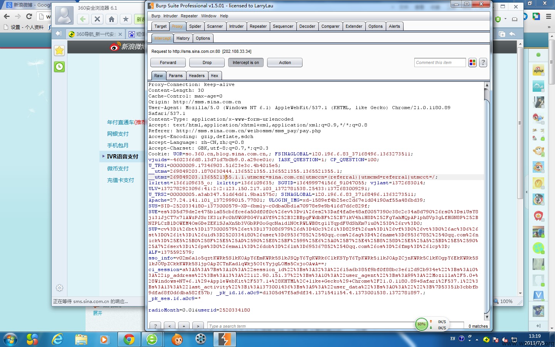This screenshot has height=347, width=555.
Task: Open the Repeater menu in menu bar
Action: pos(189,16)
